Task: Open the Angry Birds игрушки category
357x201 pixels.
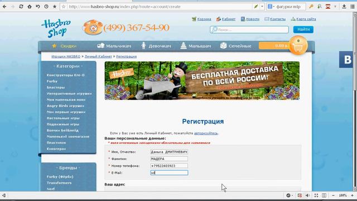Action: (x=65, y=106)
